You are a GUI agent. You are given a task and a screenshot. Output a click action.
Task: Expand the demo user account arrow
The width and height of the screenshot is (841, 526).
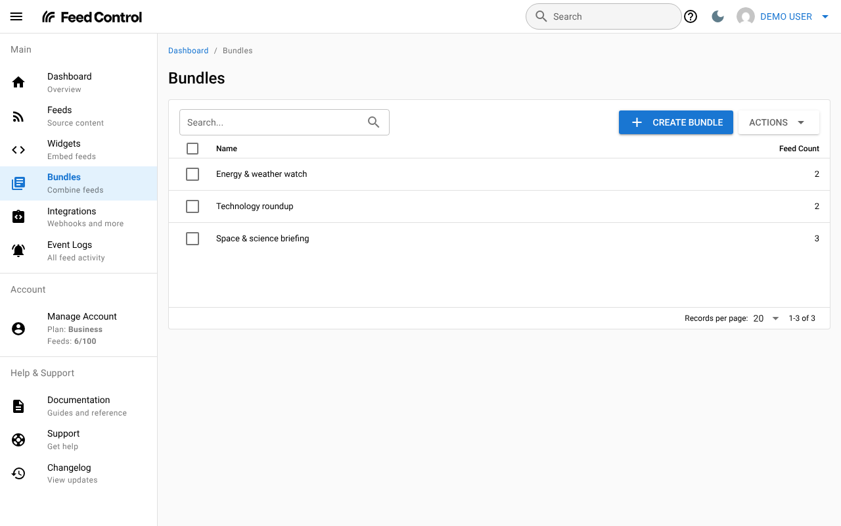point(825,17)
